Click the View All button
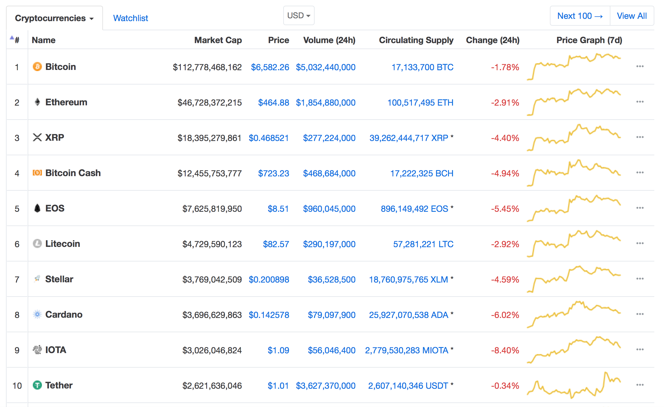This screenshot has height=407, width=664. pyautogui.click(x=632, y=16)
